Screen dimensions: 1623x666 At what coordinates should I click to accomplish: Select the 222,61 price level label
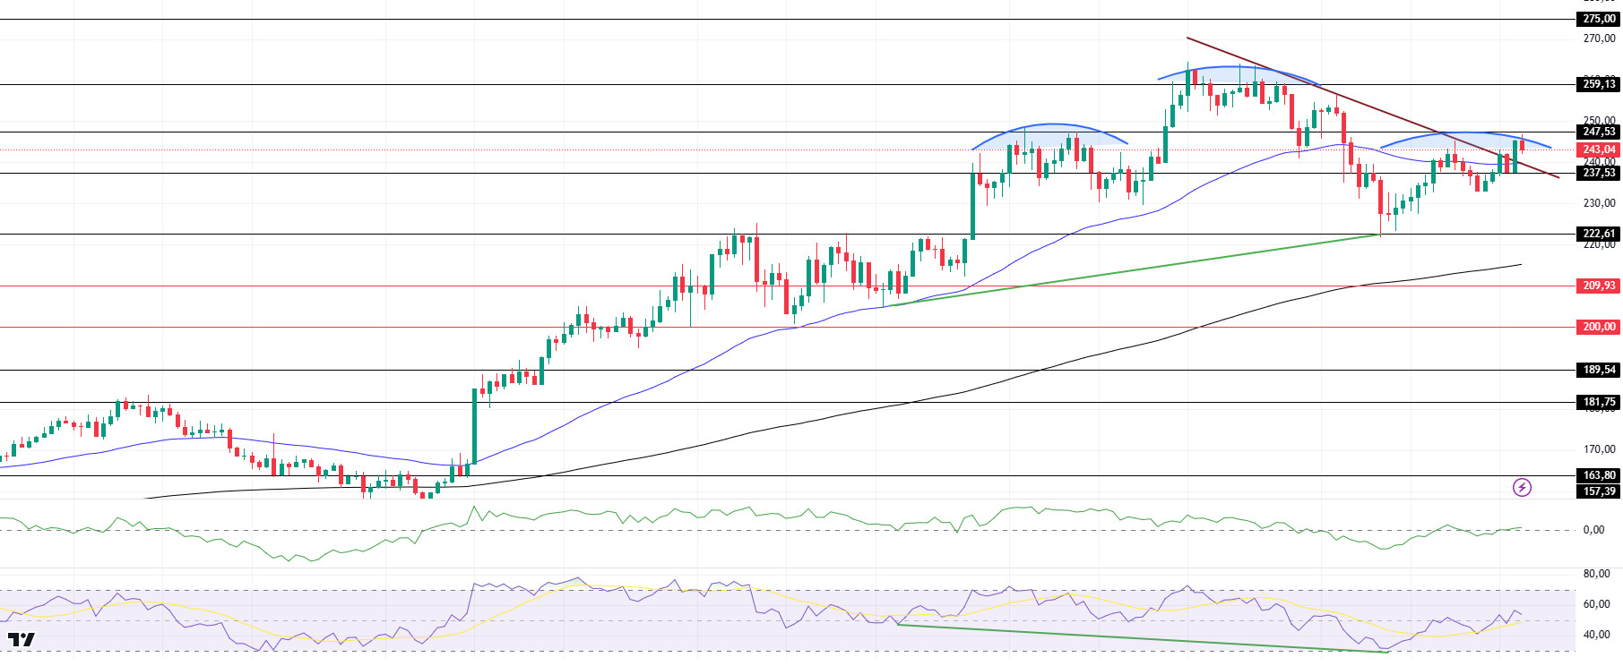click(1599, 234)
